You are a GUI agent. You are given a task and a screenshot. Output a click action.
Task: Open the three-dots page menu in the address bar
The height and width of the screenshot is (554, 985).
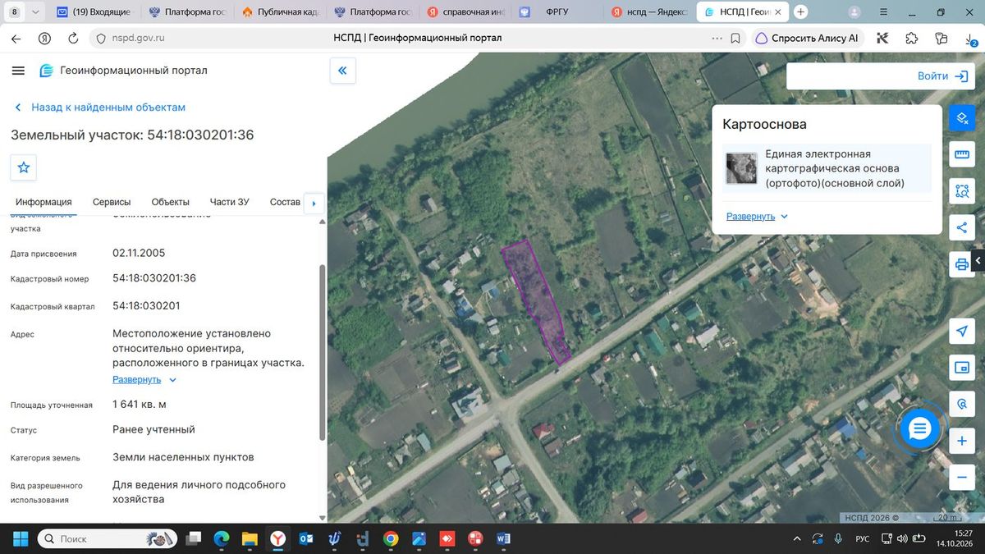(x=717, y=38)
